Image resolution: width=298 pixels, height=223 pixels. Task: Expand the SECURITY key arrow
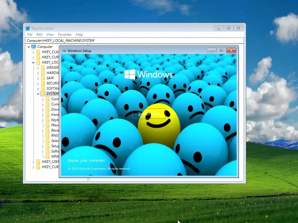point(38,83)
